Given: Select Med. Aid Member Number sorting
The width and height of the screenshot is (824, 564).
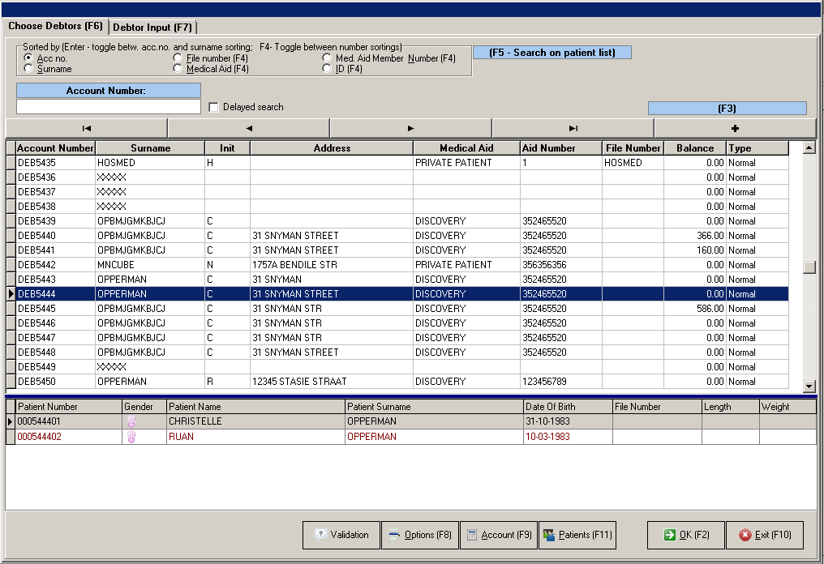Looking at the screenshot, I should [x=328, y=58].
